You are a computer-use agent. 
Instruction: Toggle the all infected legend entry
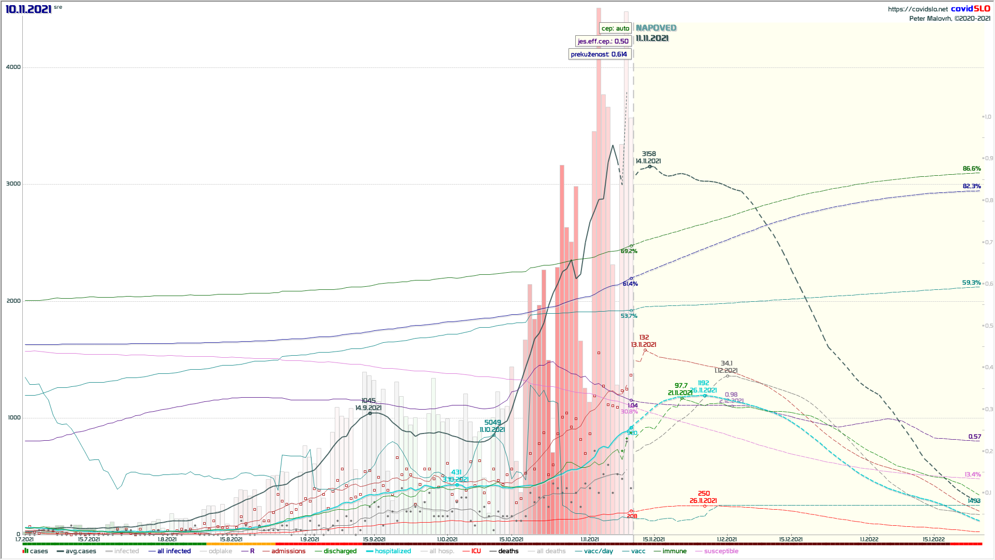pos(174,551)
